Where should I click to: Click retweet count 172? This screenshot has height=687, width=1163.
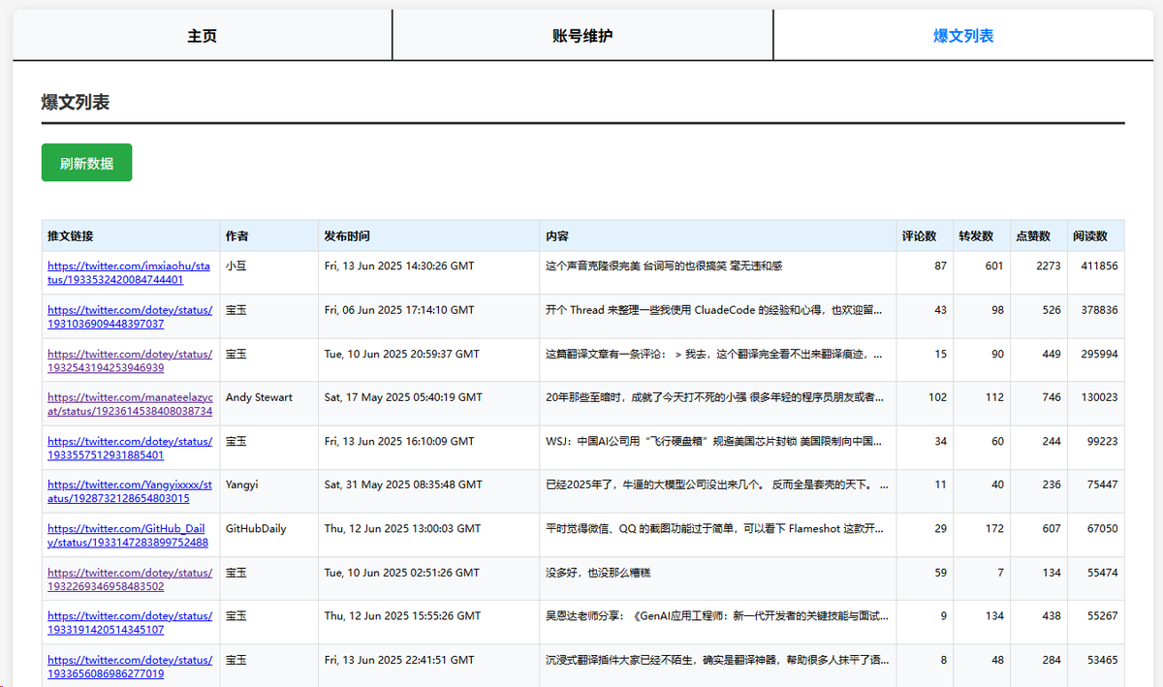[x=994, y=529]
